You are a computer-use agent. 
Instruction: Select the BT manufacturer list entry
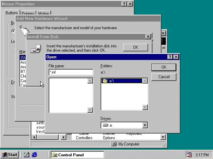click(x=23, y=71)
